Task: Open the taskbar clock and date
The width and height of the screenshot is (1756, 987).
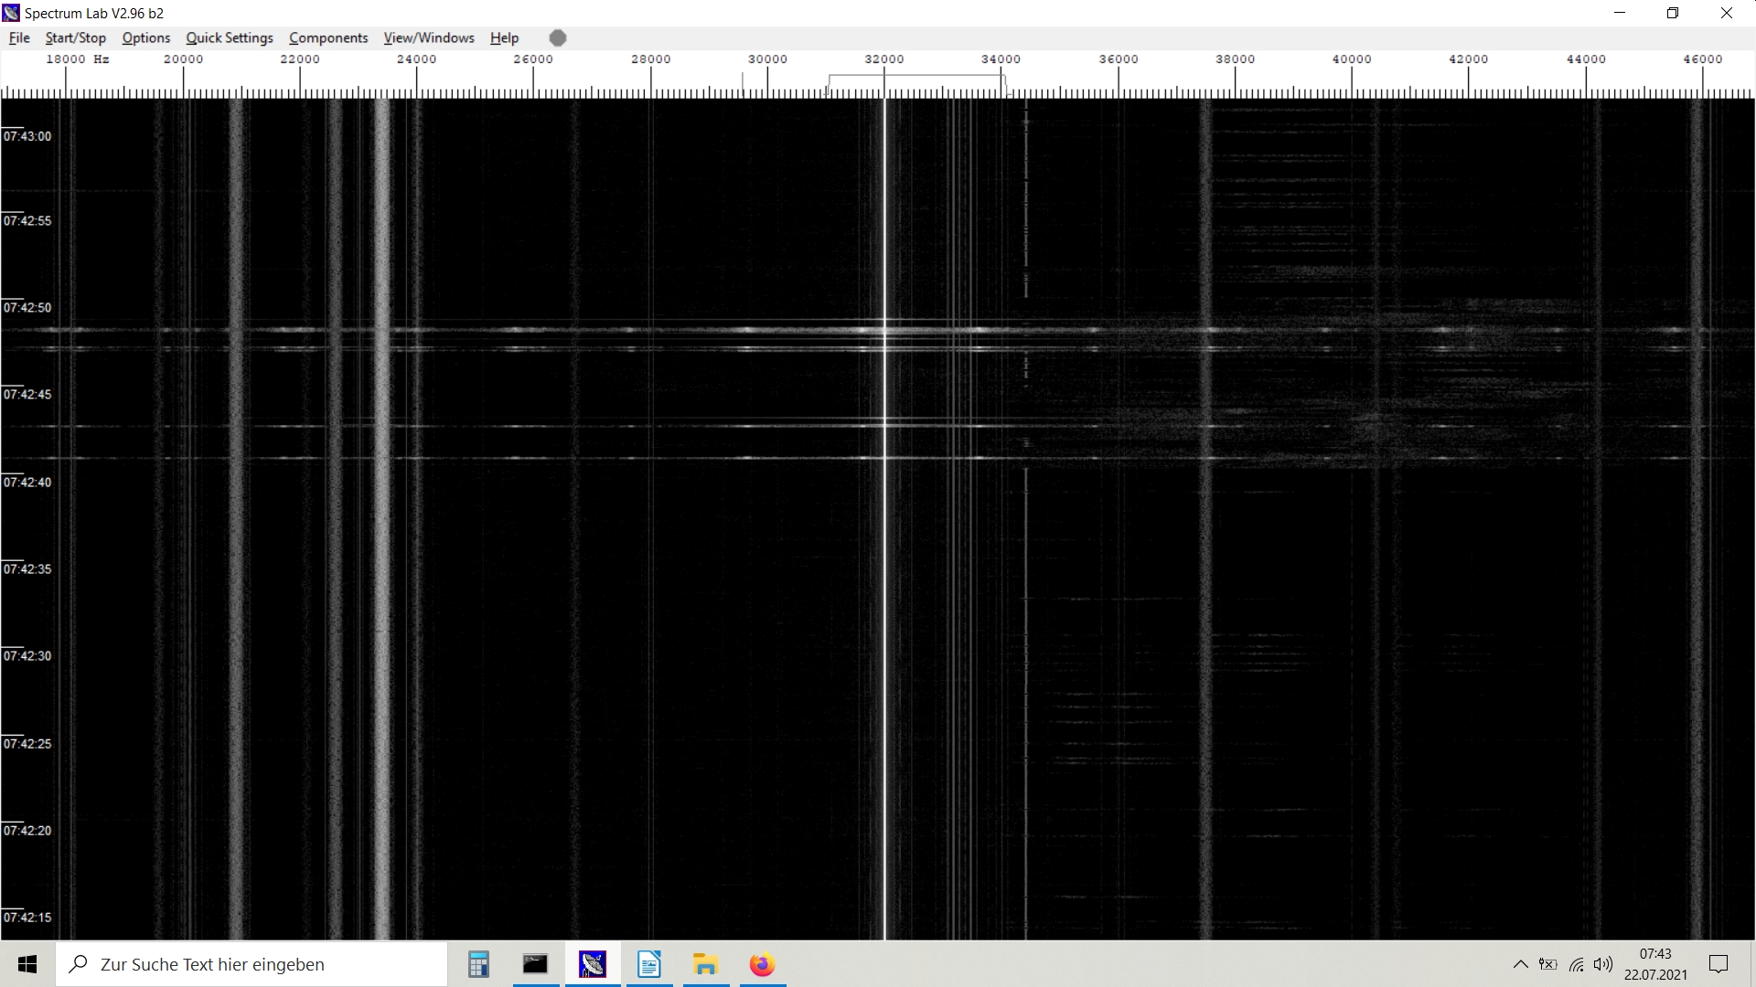Action: [1655, 964]
